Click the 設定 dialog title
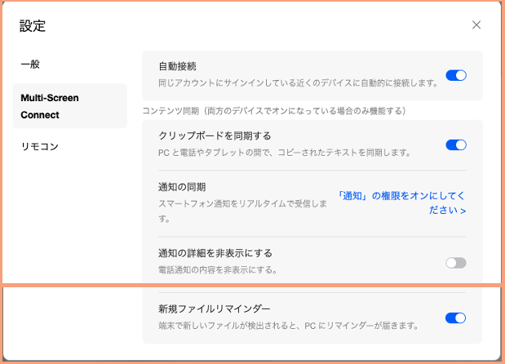Image resolution: width=505 pixels, height=364 pixels. [33, 26]
